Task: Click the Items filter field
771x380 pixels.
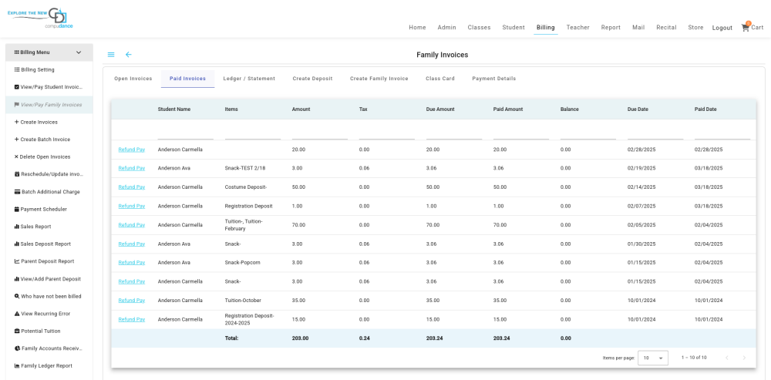Action: point(253,133)
